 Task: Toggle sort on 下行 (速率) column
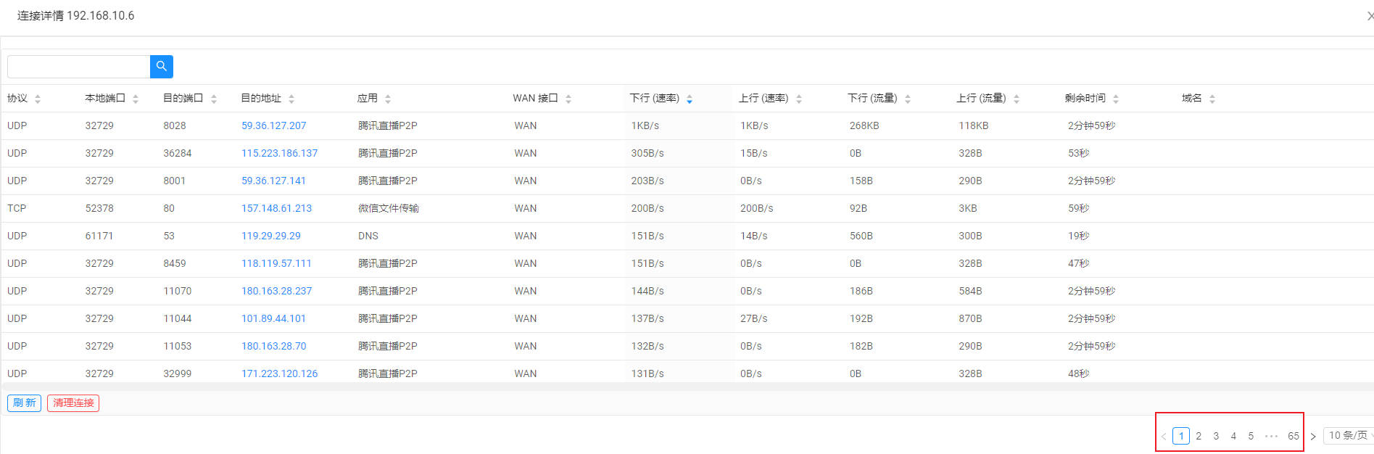[x=690, y=99]
